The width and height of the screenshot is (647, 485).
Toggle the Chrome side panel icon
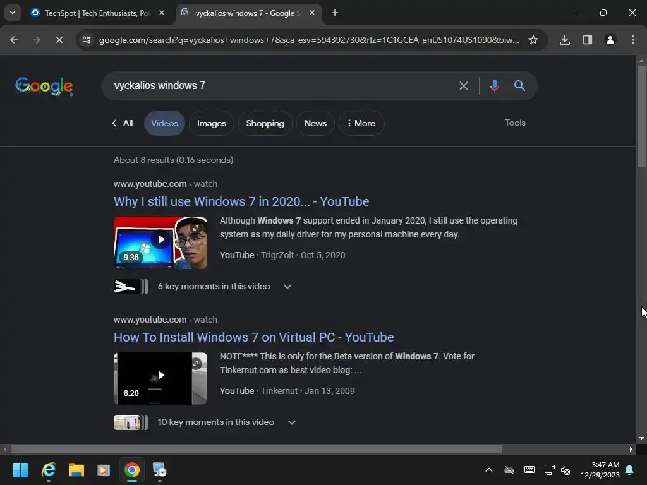(x=587, y=40)
